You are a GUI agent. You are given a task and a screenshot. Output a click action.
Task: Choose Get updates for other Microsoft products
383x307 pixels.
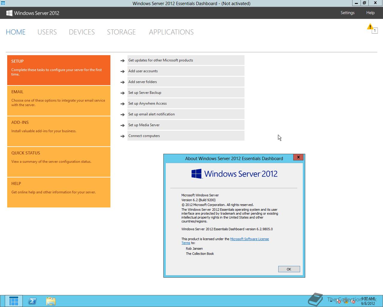pyautogui.click(x=186, y=60)
